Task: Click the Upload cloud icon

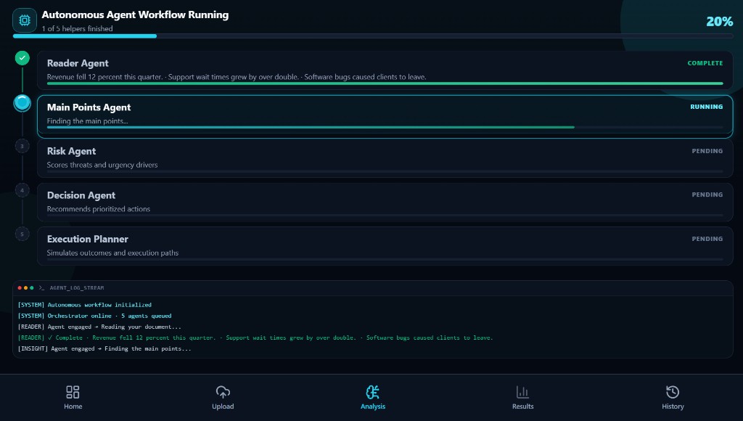Action: pyautogui.click(x=223, y=392)
